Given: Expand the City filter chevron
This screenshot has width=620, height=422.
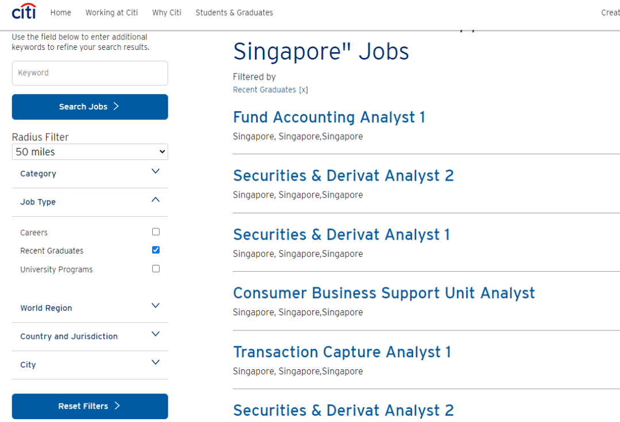Looking at the screenshot, I should pos(155,362).
